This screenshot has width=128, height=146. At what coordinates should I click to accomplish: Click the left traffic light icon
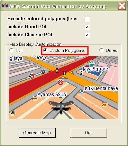click(x=57, y=70)
